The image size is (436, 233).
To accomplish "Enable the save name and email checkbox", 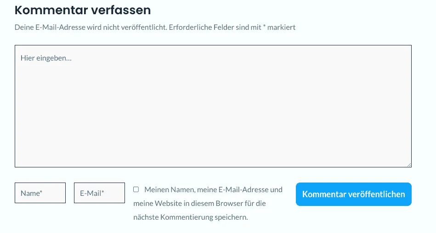I will [136, 189].
